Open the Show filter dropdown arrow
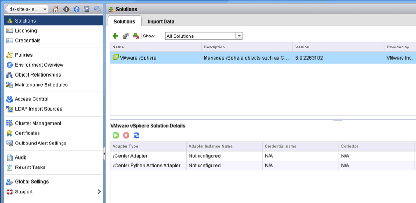 click(239, 36)
